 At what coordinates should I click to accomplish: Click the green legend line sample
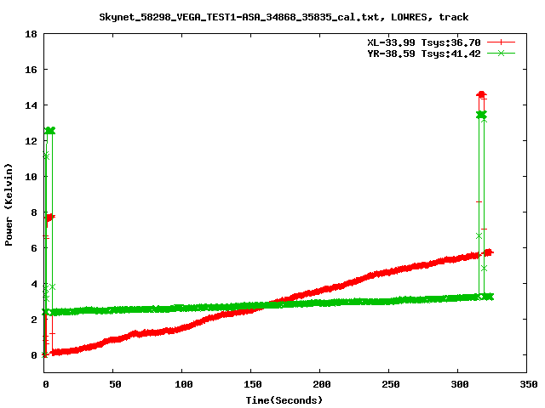501,53
